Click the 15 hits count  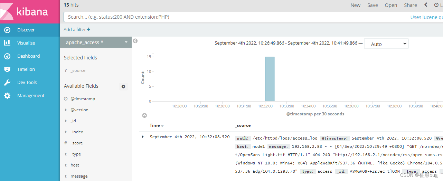click(x=71, y=5)
